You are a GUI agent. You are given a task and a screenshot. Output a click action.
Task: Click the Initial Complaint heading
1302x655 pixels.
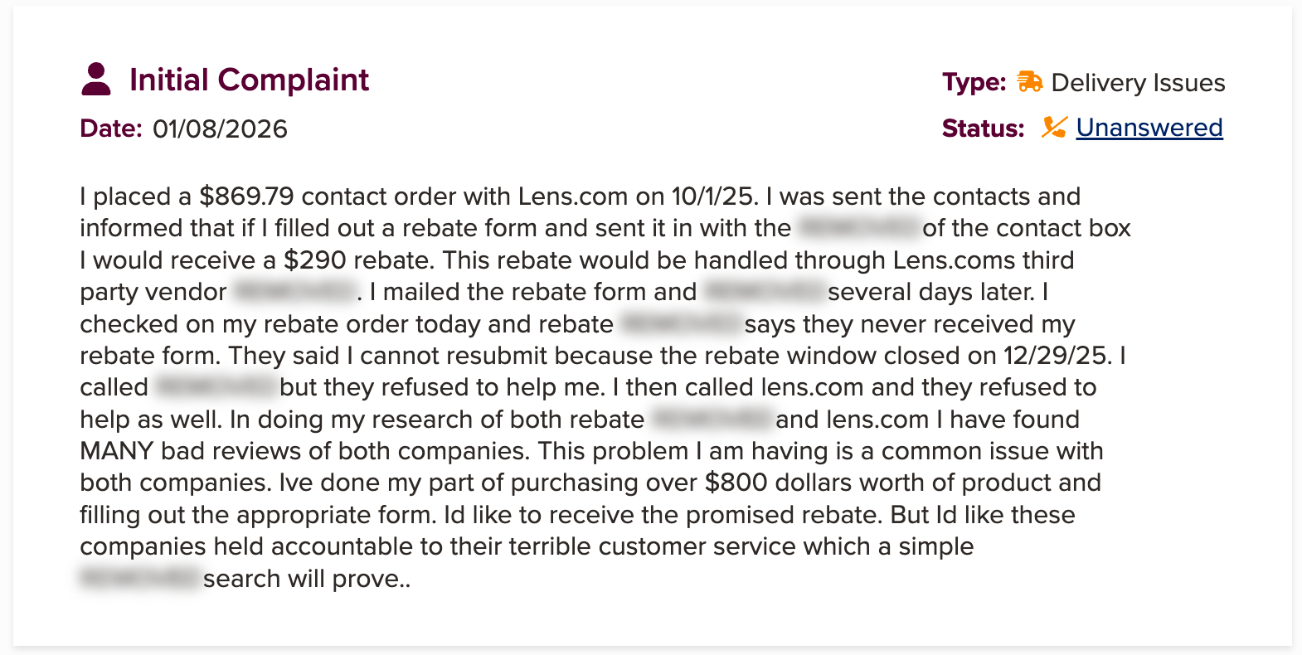tap(249, 80)
